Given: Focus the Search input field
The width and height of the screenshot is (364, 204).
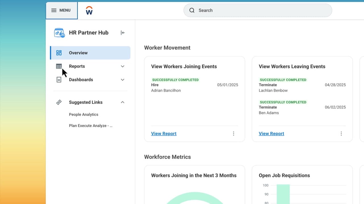Looking at the screenshot, I should 258,10.
